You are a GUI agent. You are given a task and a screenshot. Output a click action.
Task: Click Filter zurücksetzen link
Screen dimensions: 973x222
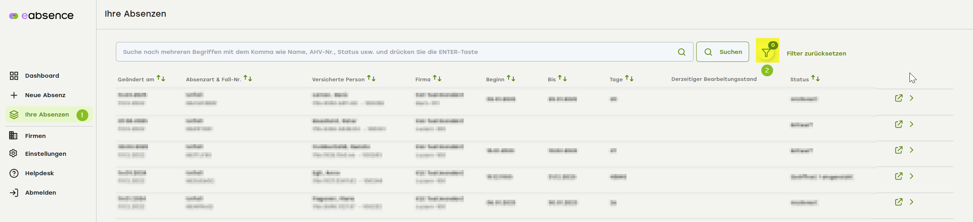pyautogui.click(x=816, y=54)
